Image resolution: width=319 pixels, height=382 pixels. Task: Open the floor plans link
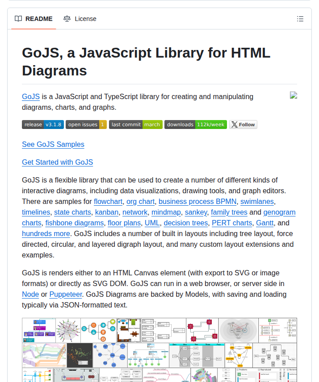124,223
